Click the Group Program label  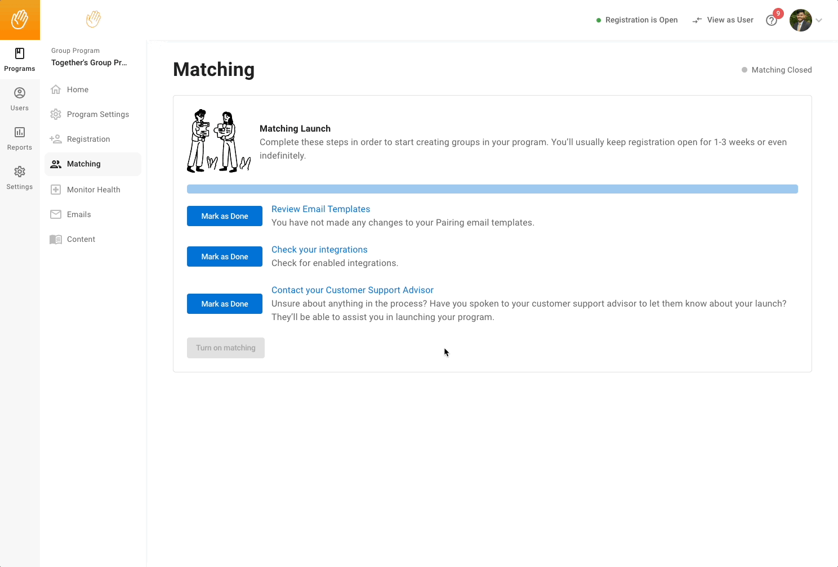(x=75, y=51)
